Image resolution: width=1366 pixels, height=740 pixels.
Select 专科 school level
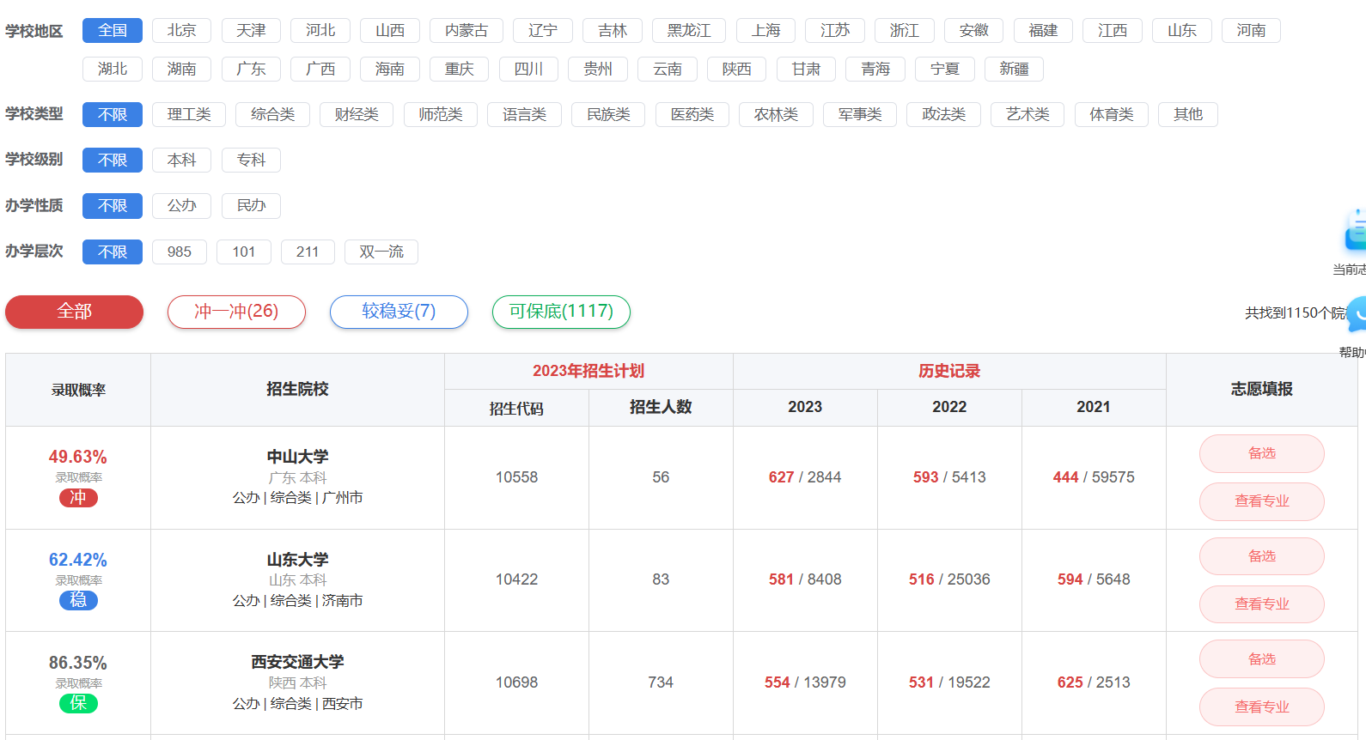pyautogui.click(x=251, y=160)
